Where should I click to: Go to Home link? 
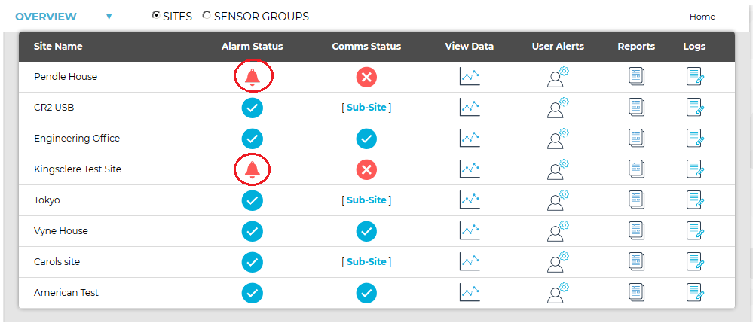pyautogui.click(x=702, y=17)
